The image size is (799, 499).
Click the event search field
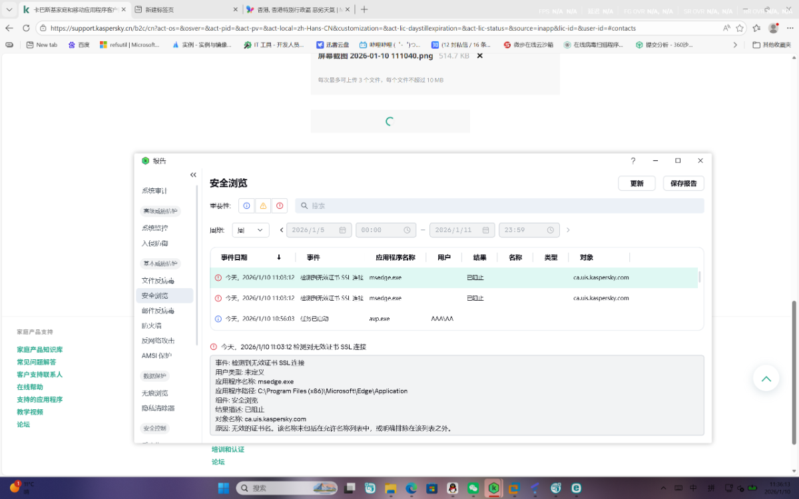(x=499, y=206)
